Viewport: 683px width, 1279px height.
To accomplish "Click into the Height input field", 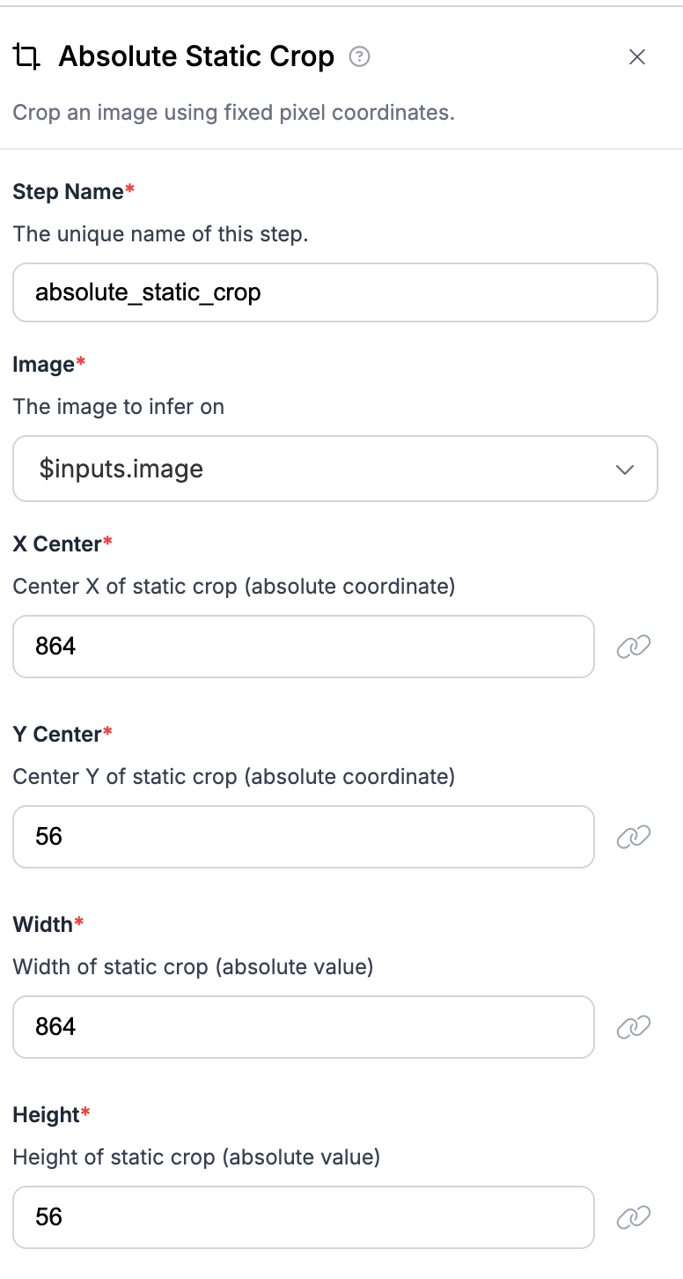I will pyautogui.click(x=303, y=1217).
